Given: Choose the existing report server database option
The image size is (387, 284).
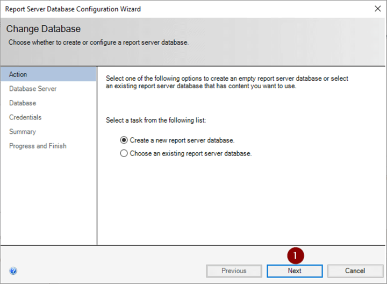Looking at the screenshot, I should coord(125,153).
